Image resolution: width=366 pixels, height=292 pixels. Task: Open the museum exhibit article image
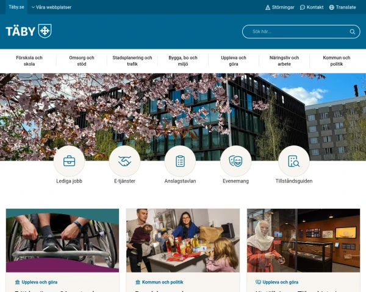click(303, 240)
